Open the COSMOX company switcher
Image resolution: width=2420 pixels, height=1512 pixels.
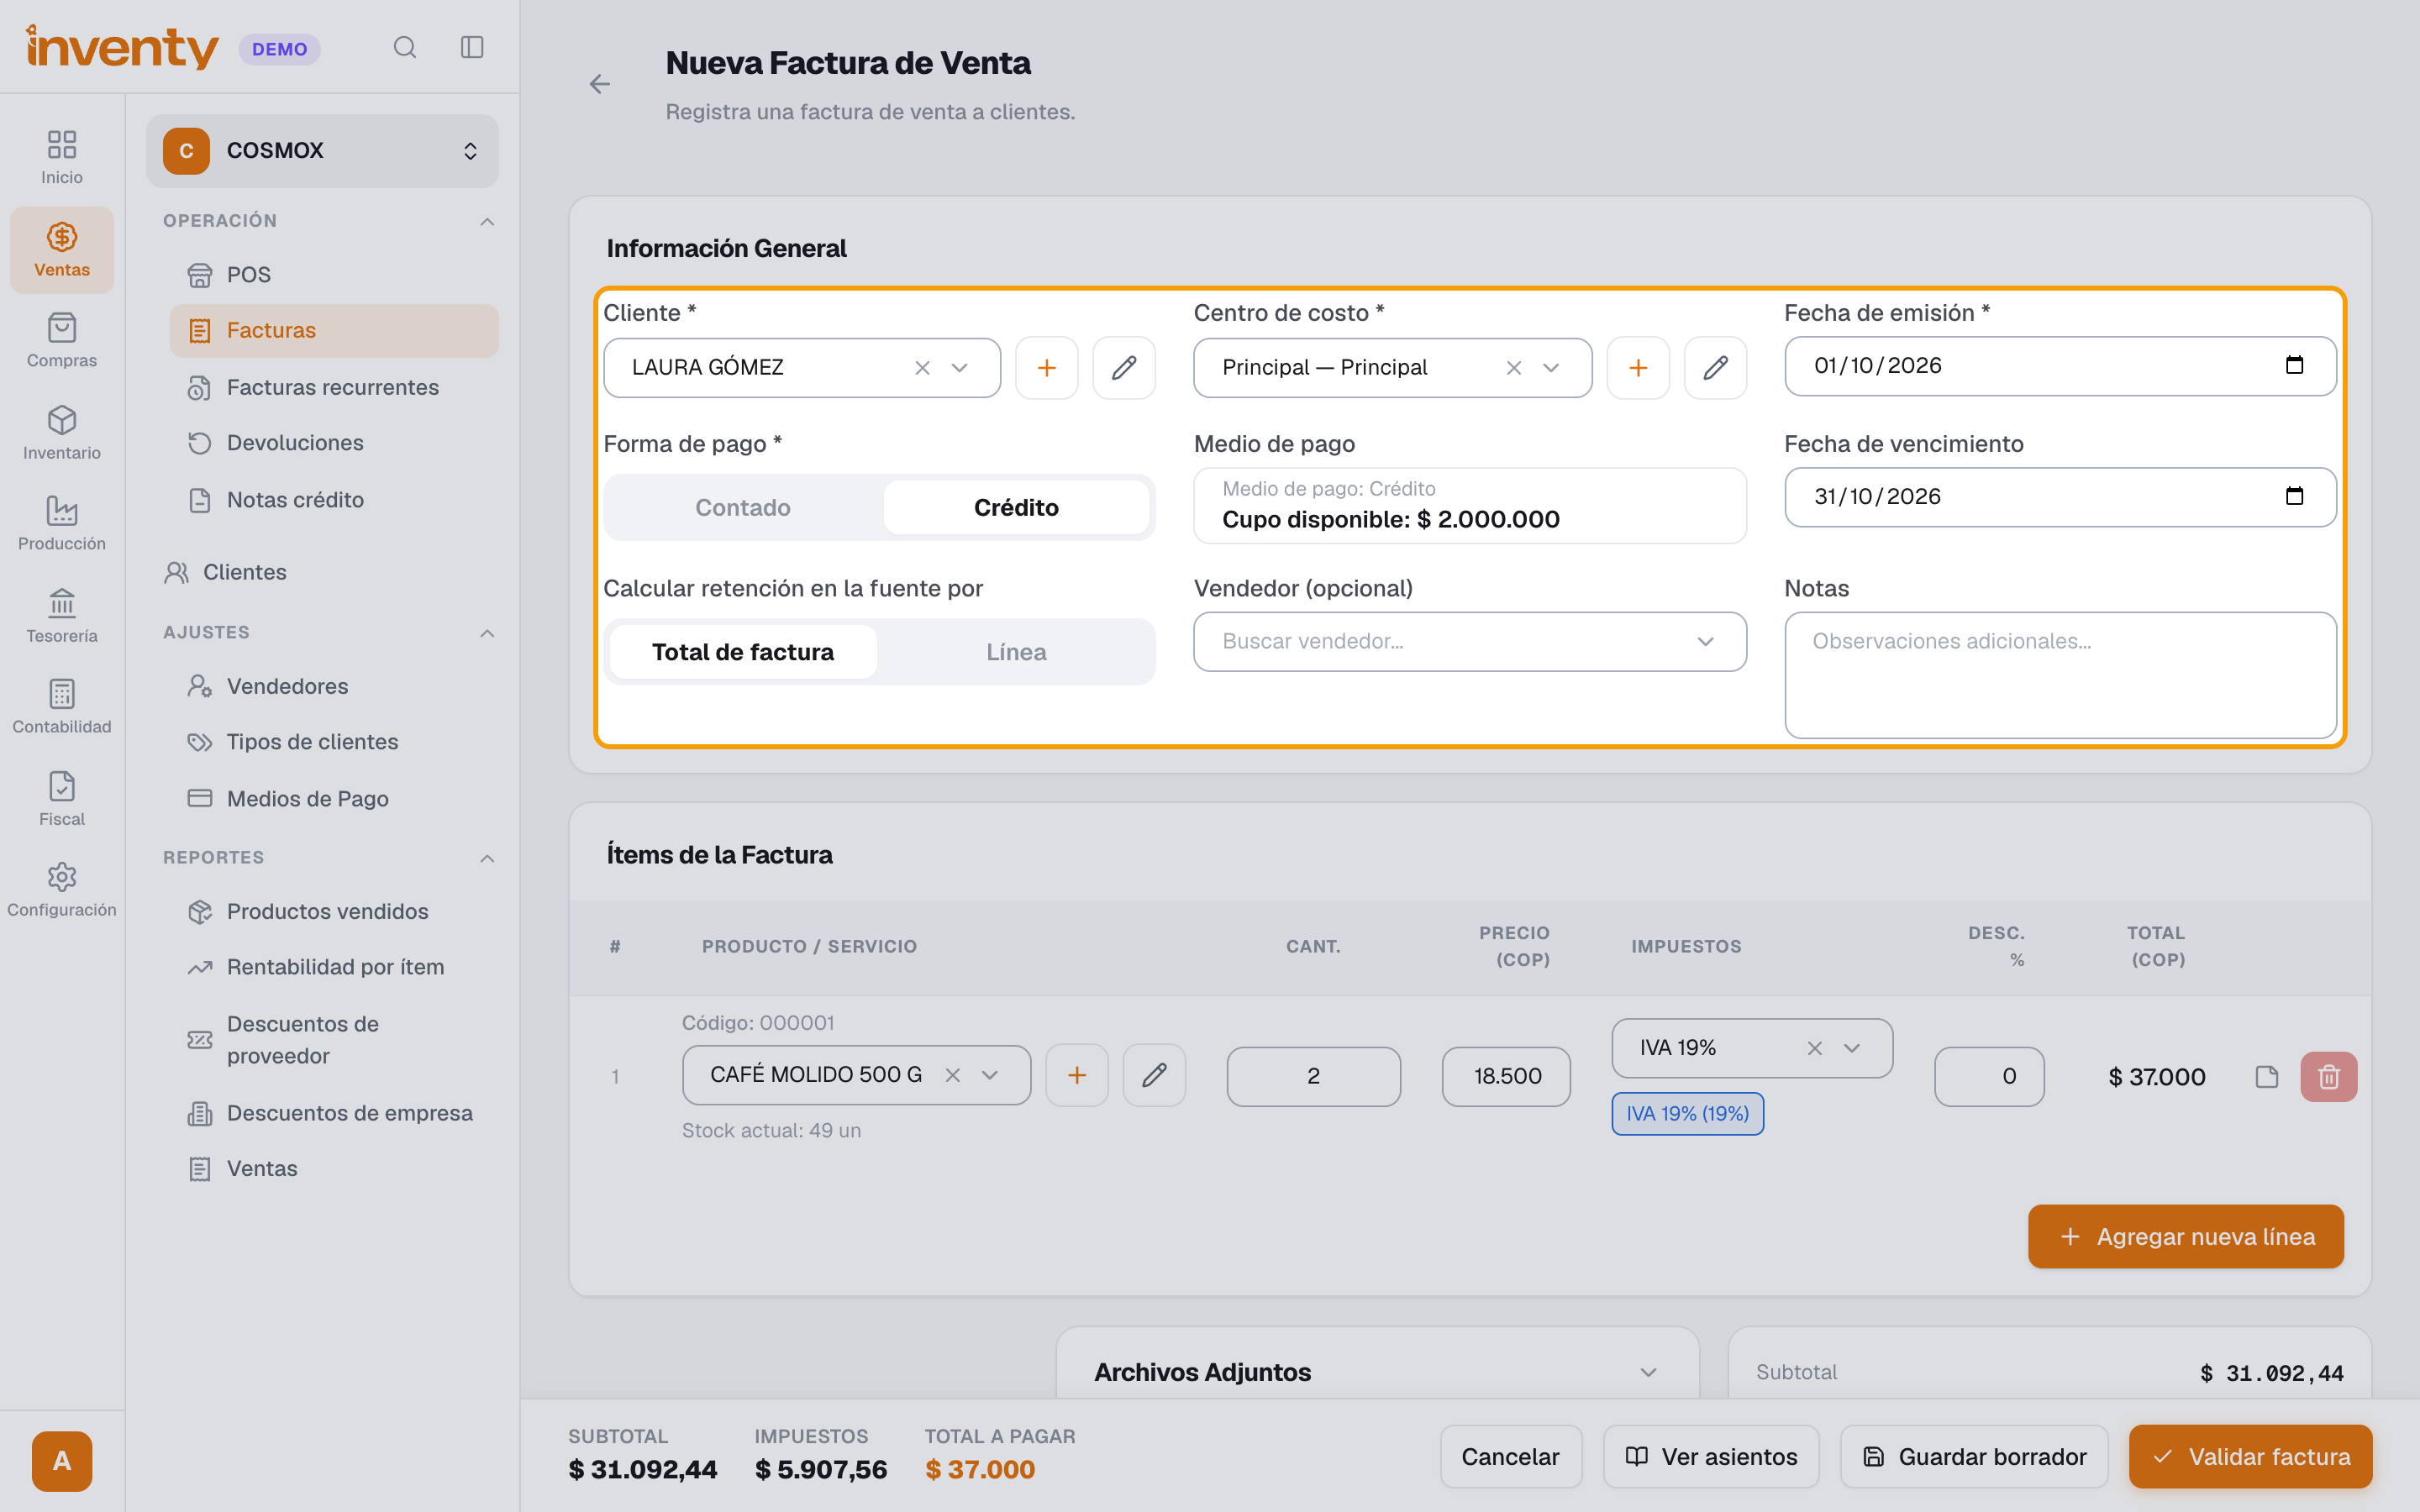[322, 151]
